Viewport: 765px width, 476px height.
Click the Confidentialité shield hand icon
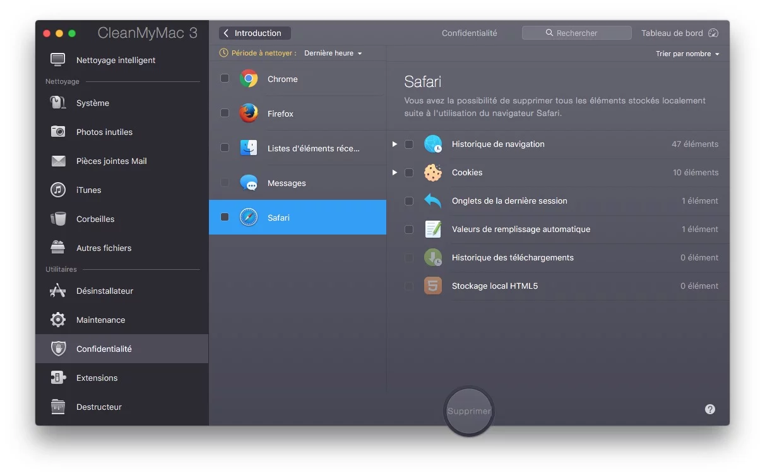58,349
